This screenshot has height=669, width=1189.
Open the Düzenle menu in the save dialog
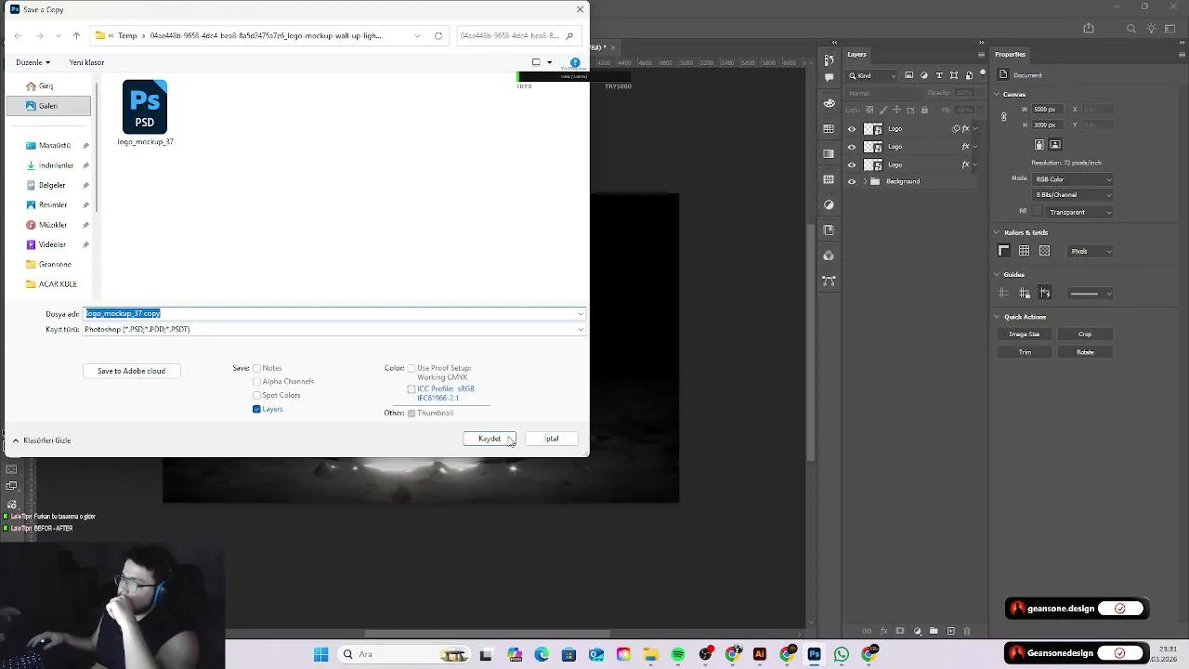[x=33, y=62]
